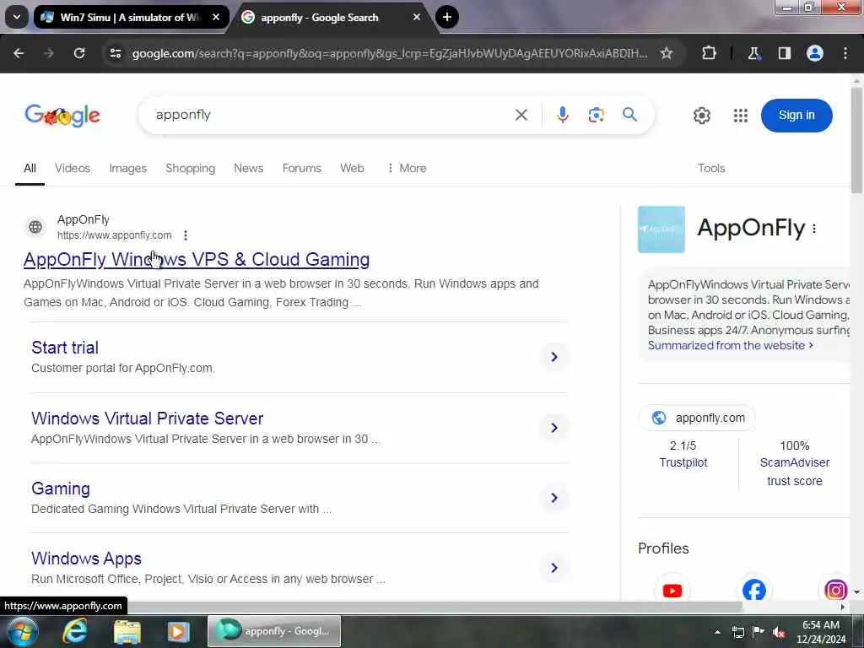Submit search with magnifier icon
The image size is (864, 648).
[629, 115]
